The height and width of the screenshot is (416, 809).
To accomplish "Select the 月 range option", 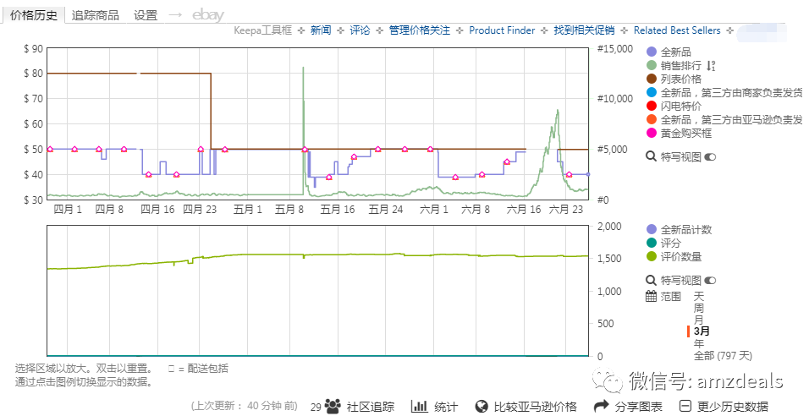I will coord(699,320).
